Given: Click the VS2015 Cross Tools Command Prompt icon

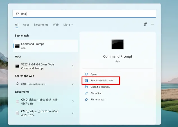Looking at the screenshot, I should pyautogui.click(x=17, y=66).
